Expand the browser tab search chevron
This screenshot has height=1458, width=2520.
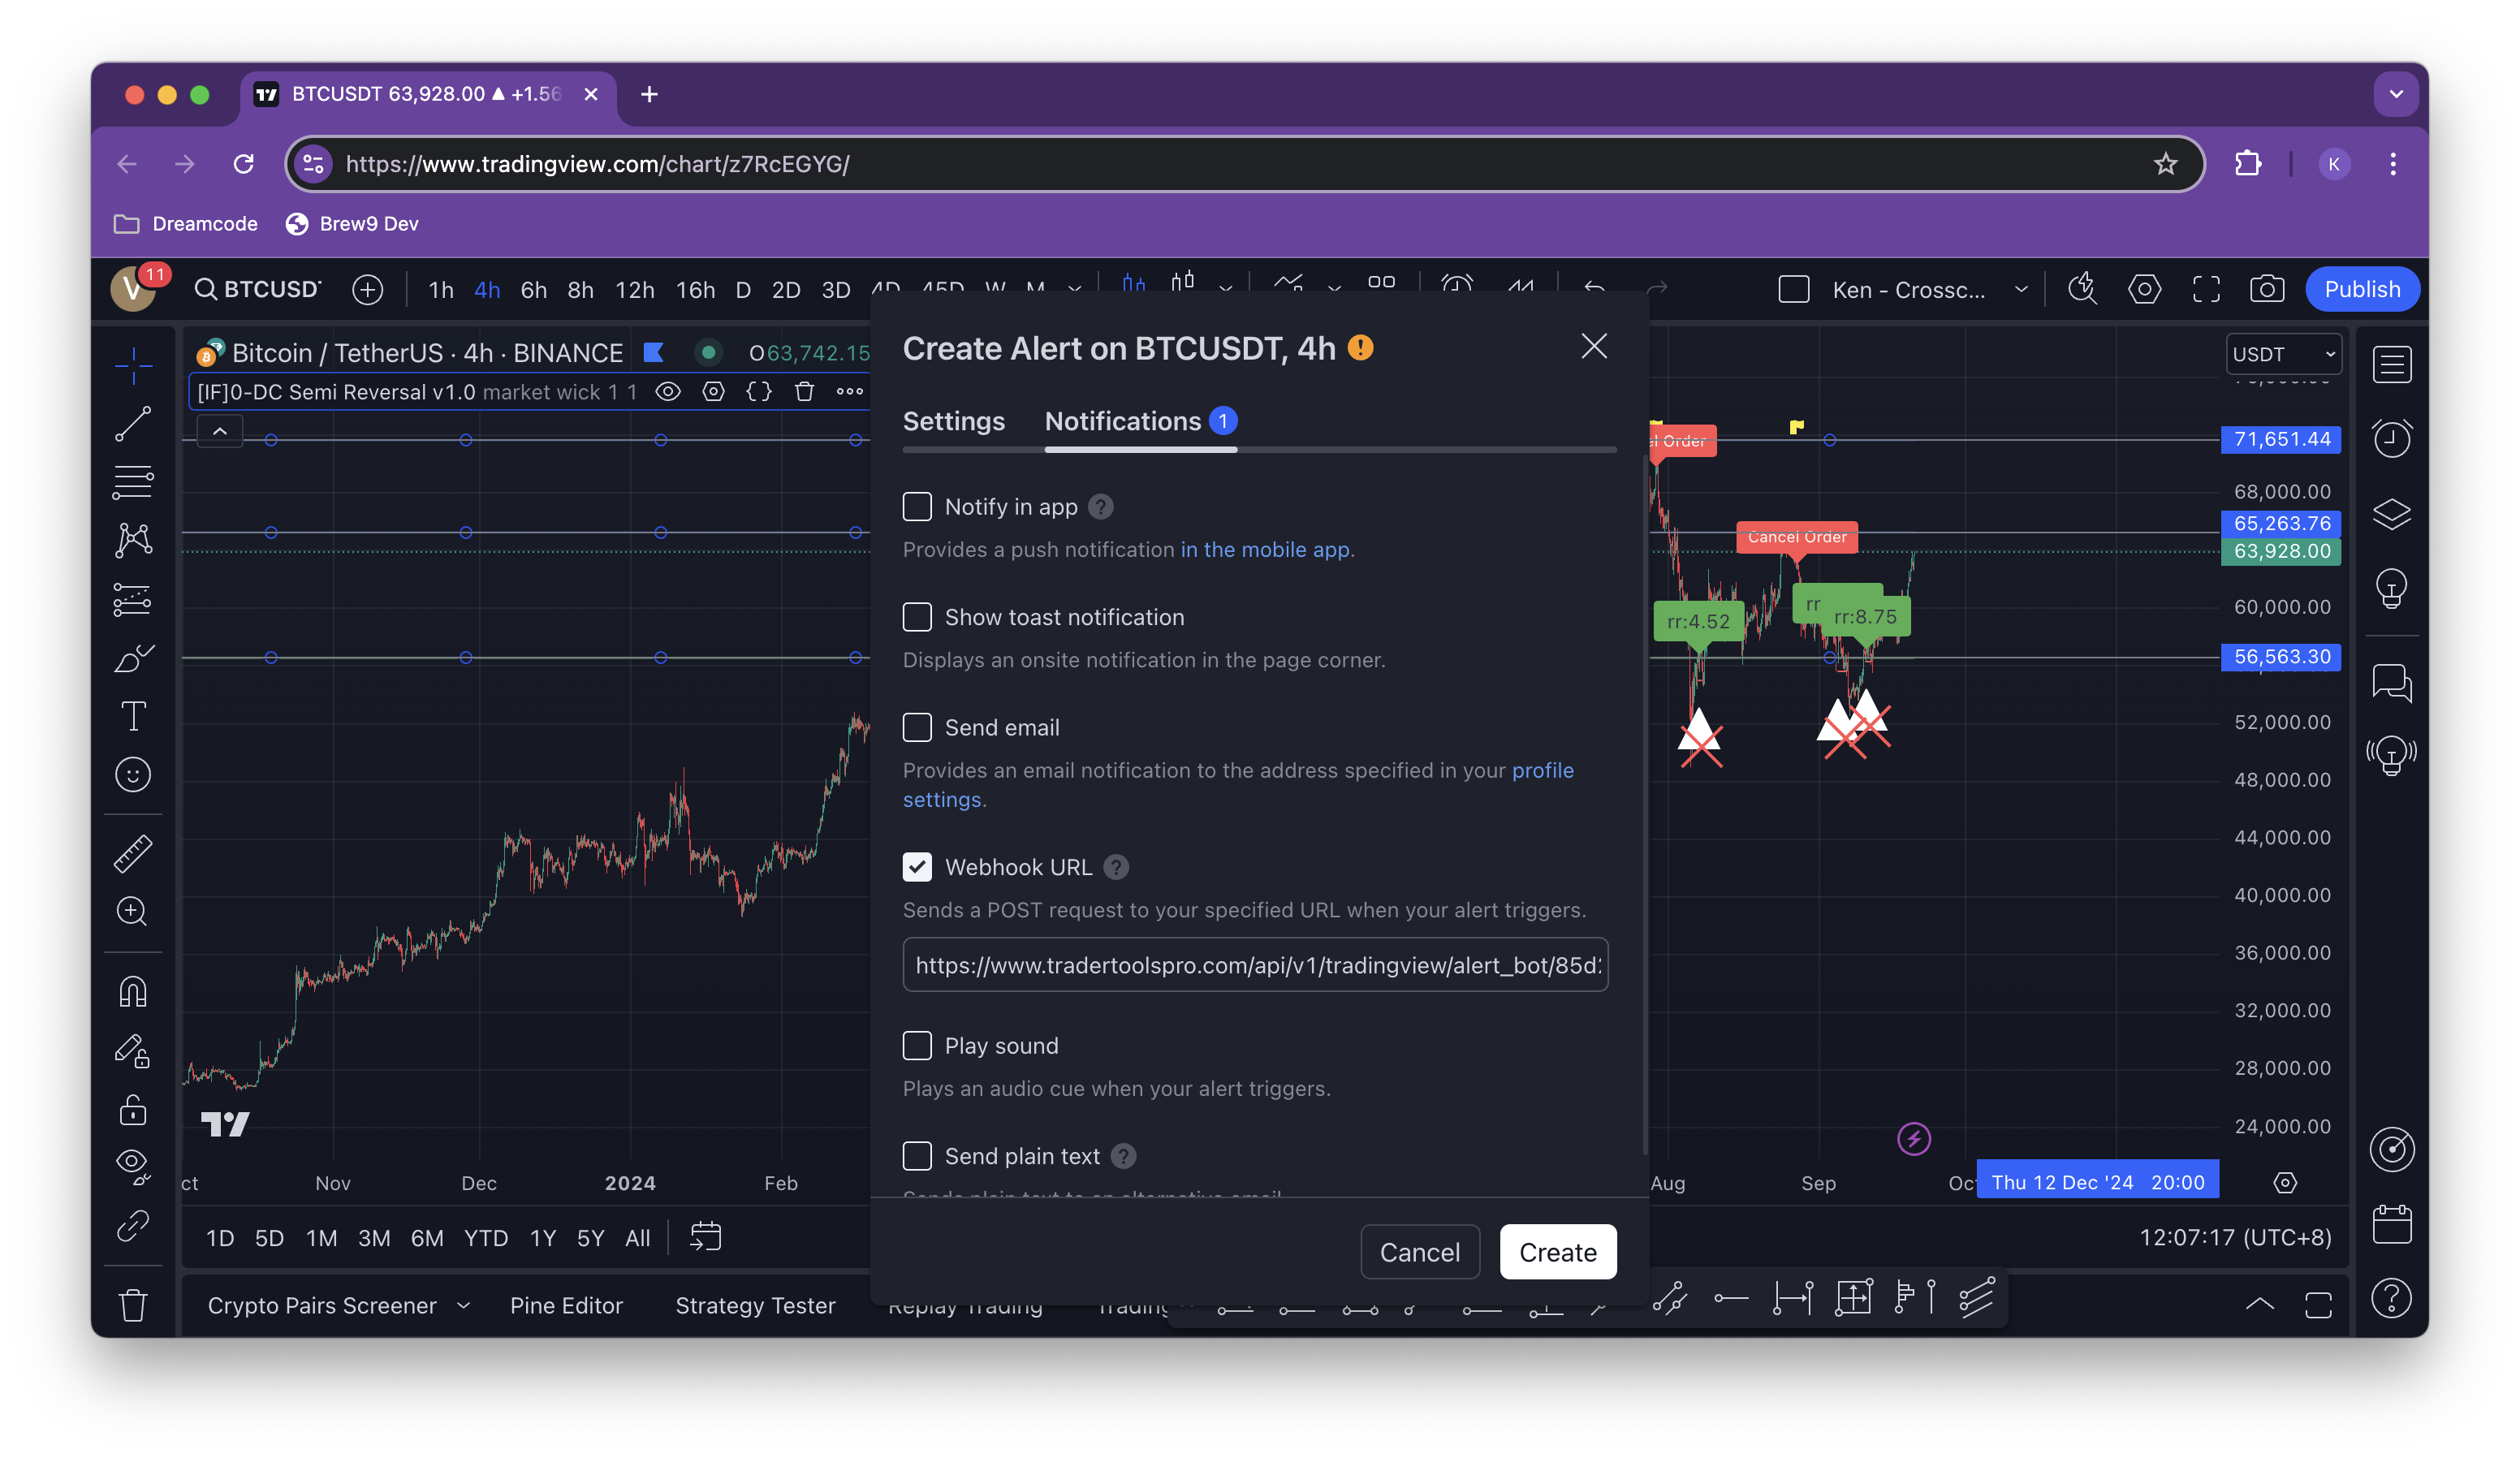2395,94
